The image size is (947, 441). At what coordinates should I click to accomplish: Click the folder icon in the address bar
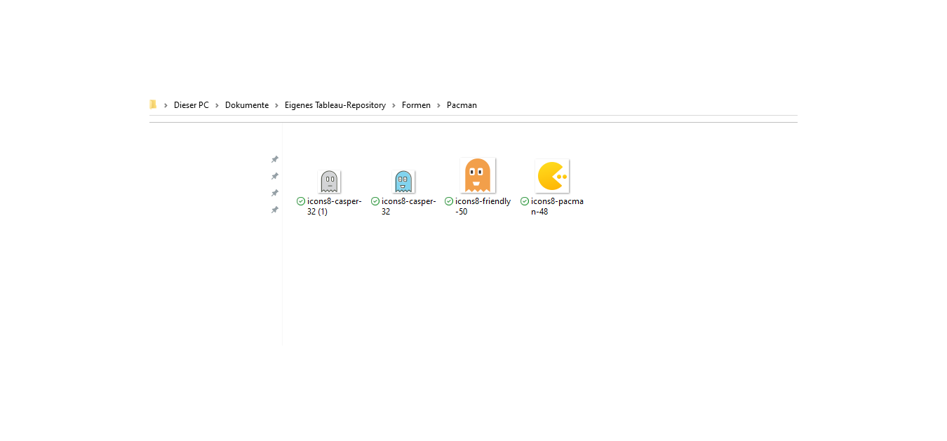click(x=153, y=104)
